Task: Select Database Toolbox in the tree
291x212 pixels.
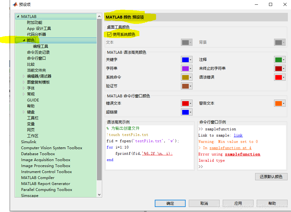Action: pos(38,154)
